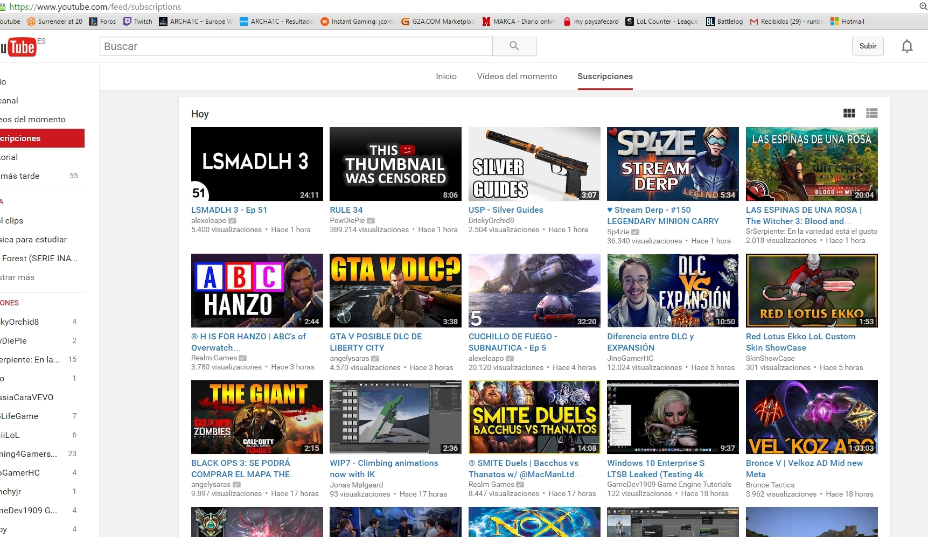This screenshot has height=537, width=928.
Task: Select the Vídeos del momento tab
Action: point(517,76)
